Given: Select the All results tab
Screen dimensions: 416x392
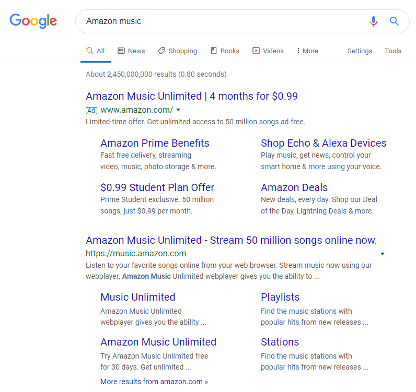Looking at the screenshot, I should [96, 51].
